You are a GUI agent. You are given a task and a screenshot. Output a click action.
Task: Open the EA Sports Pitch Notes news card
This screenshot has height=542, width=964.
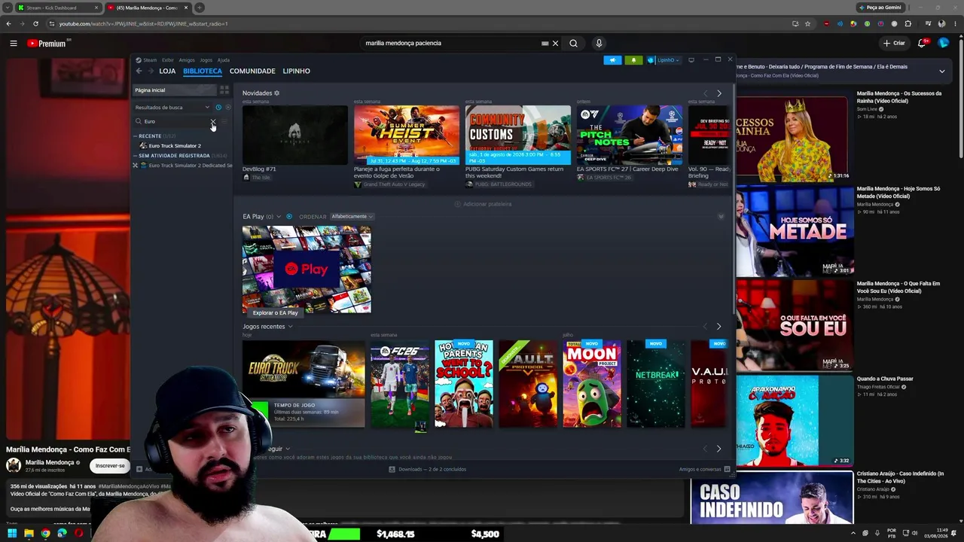(630, 135)
